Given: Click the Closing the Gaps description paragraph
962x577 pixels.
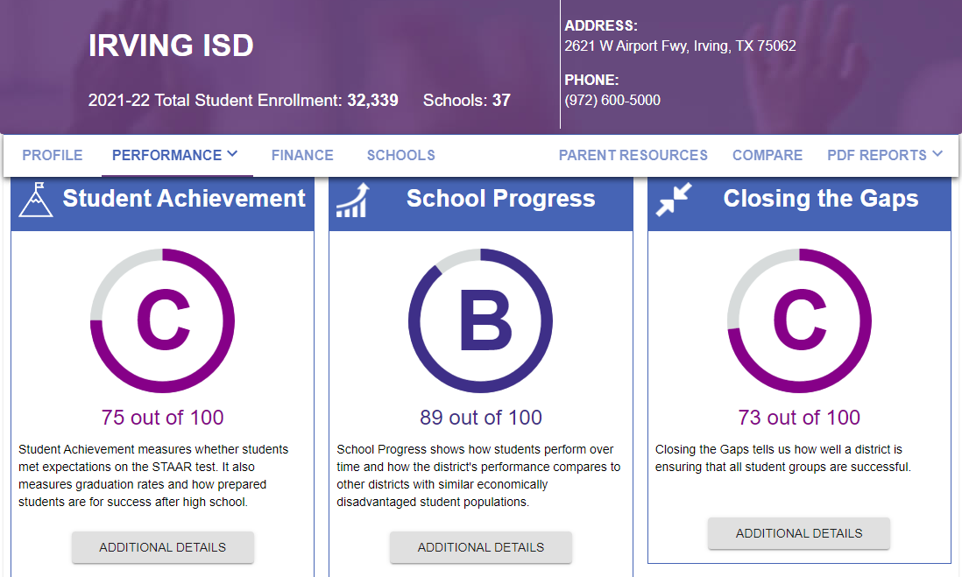Looking at the screenshot, I should [783, 458].
